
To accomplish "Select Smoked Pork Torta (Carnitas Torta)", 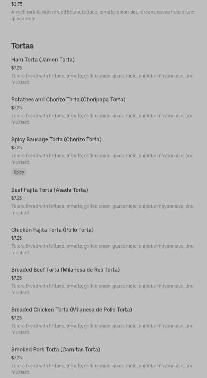I will [55, 350].
